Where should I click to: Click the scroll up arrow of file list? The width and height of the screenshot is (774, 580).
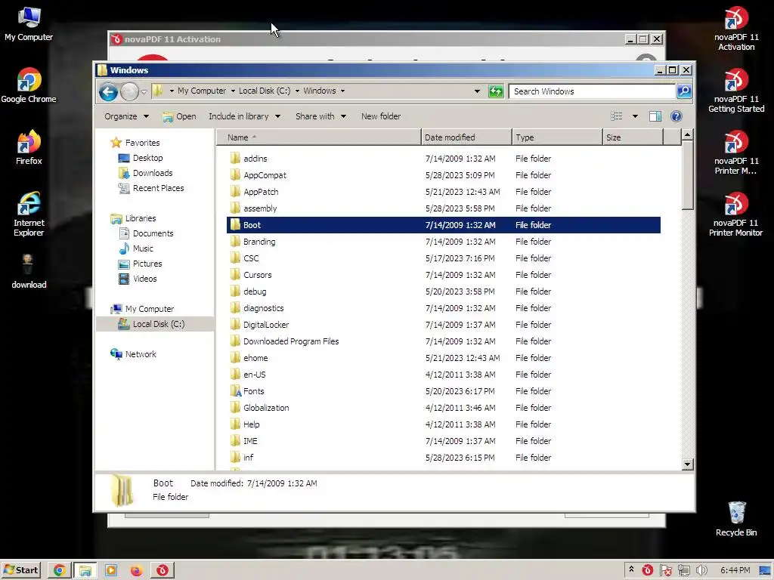tap(687, 134)
